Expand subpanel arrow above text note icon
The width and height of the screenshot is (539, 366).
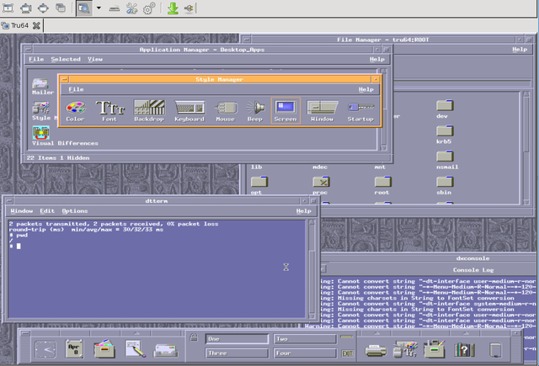136,333
